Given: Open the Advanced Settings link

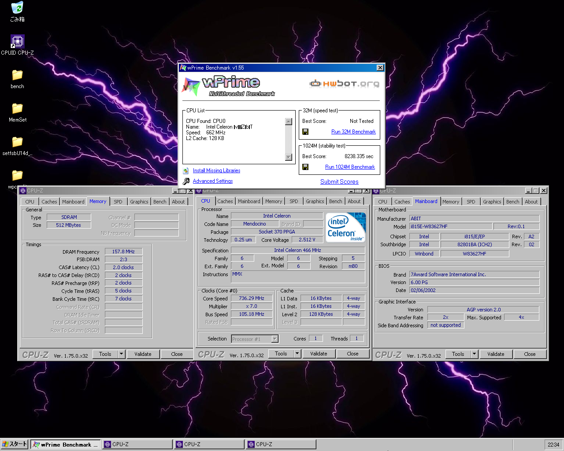Looking at the screenshot, I should coord(213,181).
